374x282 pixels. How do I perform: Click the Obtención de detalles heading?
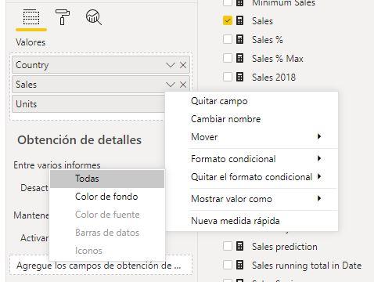tap(80, 140)
